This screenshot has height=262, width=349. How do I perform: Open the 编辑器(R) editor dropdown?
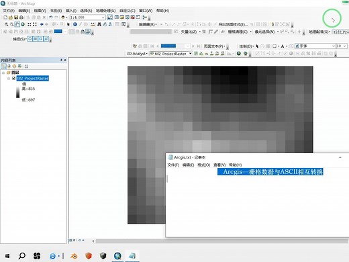(148, 24)
